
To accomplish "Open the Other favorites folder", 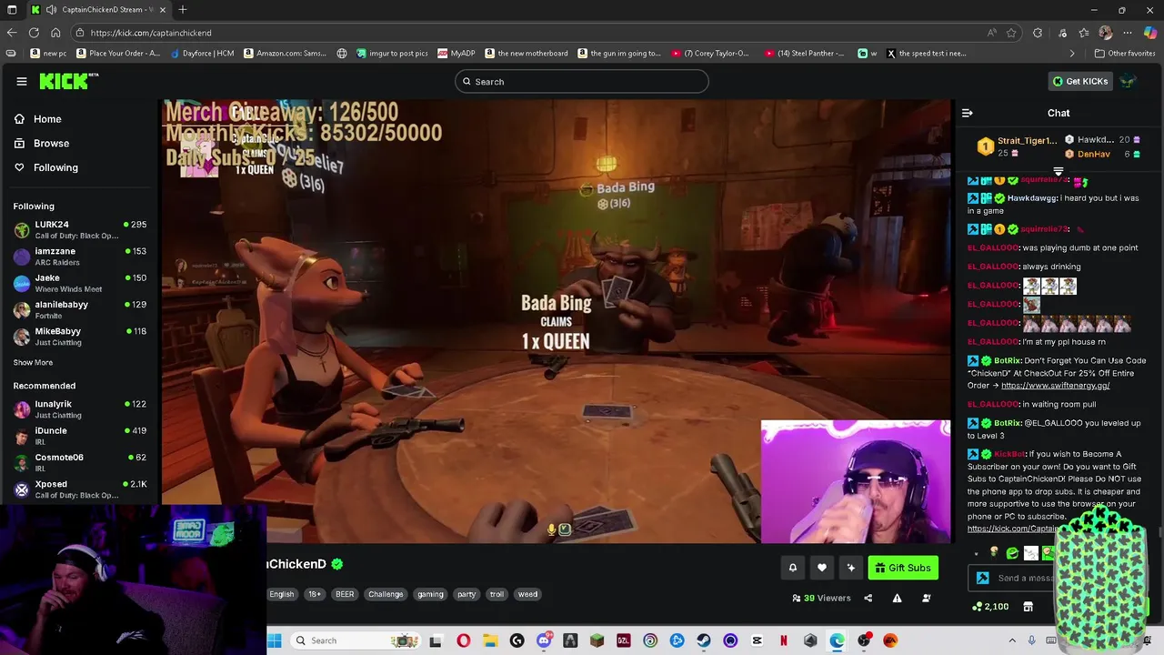I will click(1125, 54).
